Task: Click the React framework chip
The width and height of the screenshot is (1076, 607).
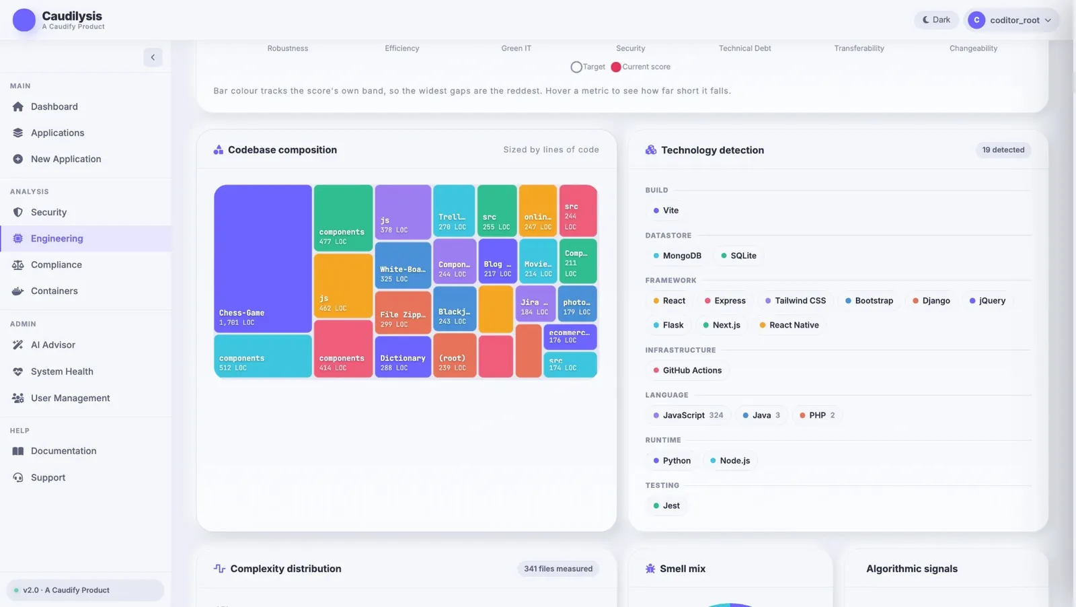Action: tap(669, 301)
